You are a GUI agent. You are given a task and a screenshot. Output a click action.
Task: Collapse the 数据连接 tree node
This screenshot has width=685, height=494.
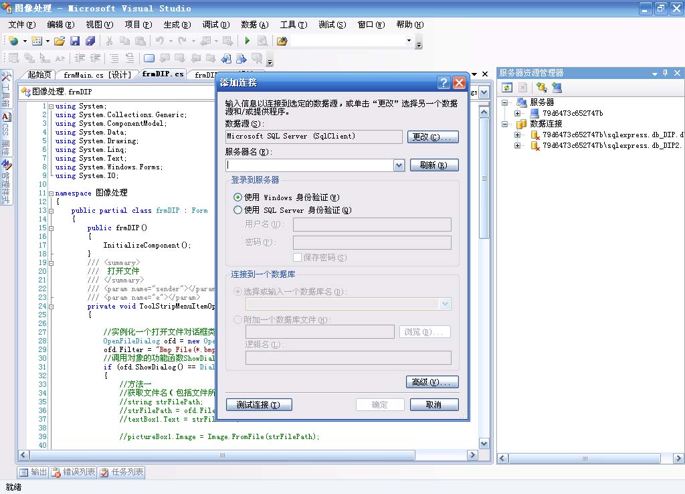(504, 124)
